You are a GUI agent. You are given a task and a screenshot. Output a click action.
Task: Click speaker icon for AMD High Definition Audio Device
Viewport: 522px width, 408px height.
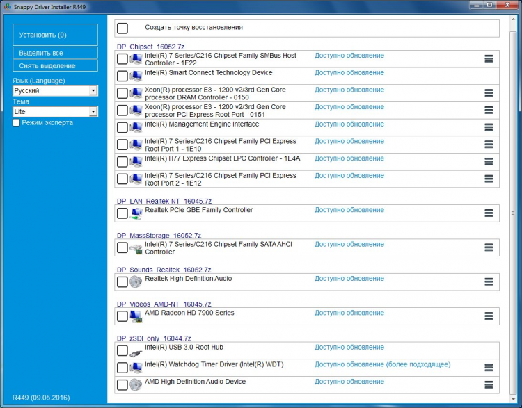(x=136, y=385)
